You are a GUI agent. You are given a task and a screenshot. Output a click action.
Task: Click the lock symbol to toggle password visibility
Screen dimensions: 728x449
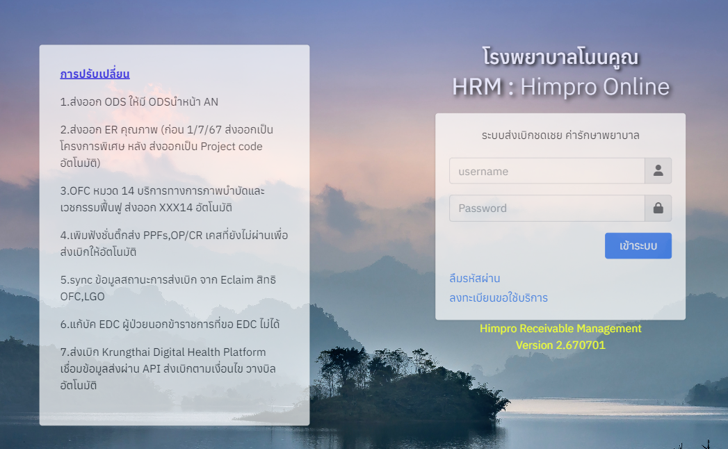pos(658,208)
